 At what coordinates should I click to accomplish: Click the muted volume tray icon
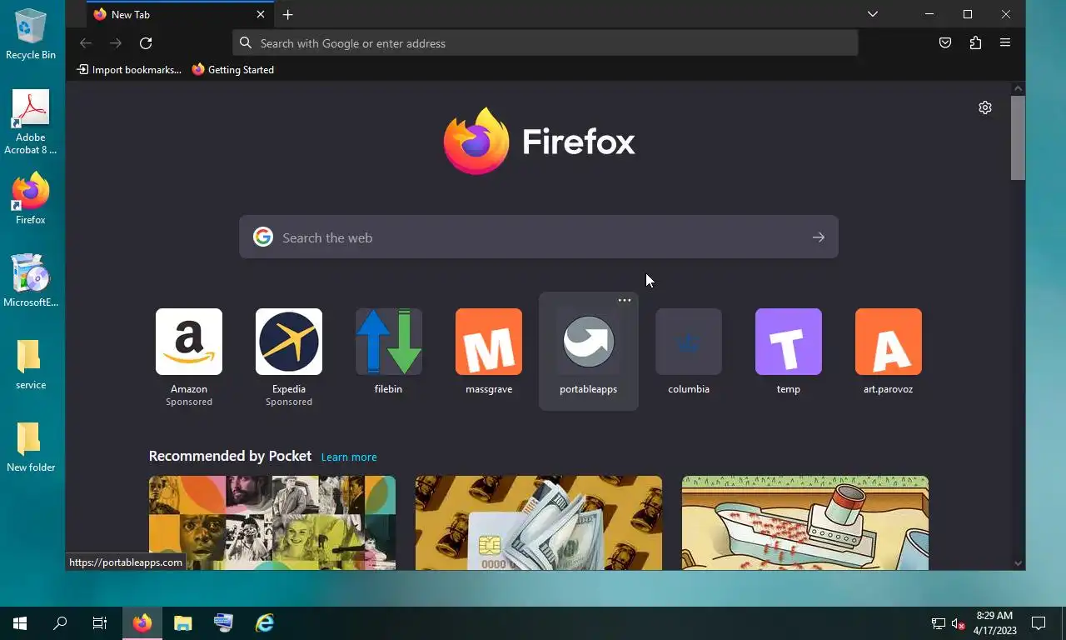pyautogui.click(x=958, y=623)
